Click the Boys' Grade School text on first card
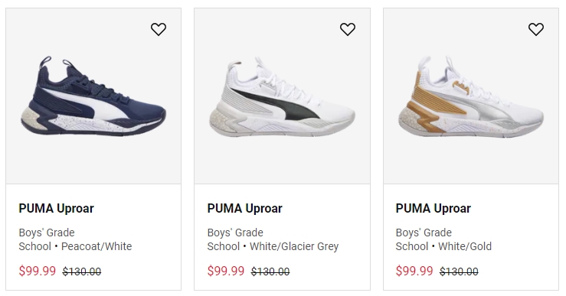This screenshot has width=566, height=296. (47, 239)
